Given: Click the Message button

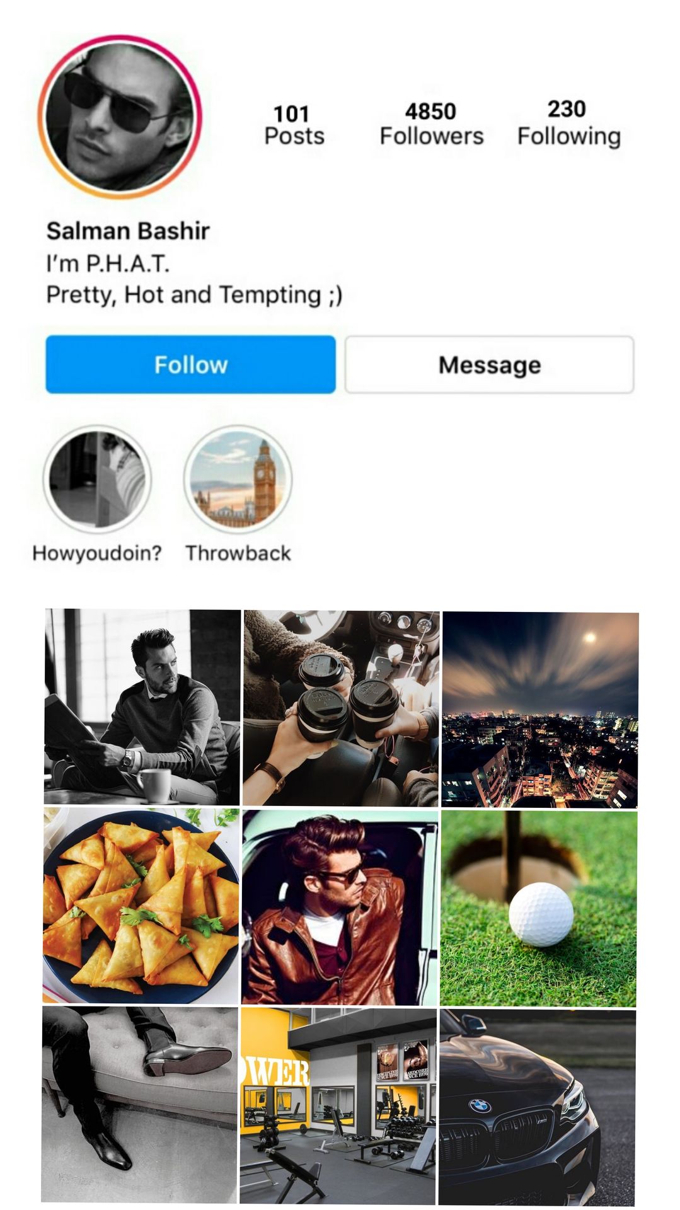Looking at the screenshot, I should 490,364.
